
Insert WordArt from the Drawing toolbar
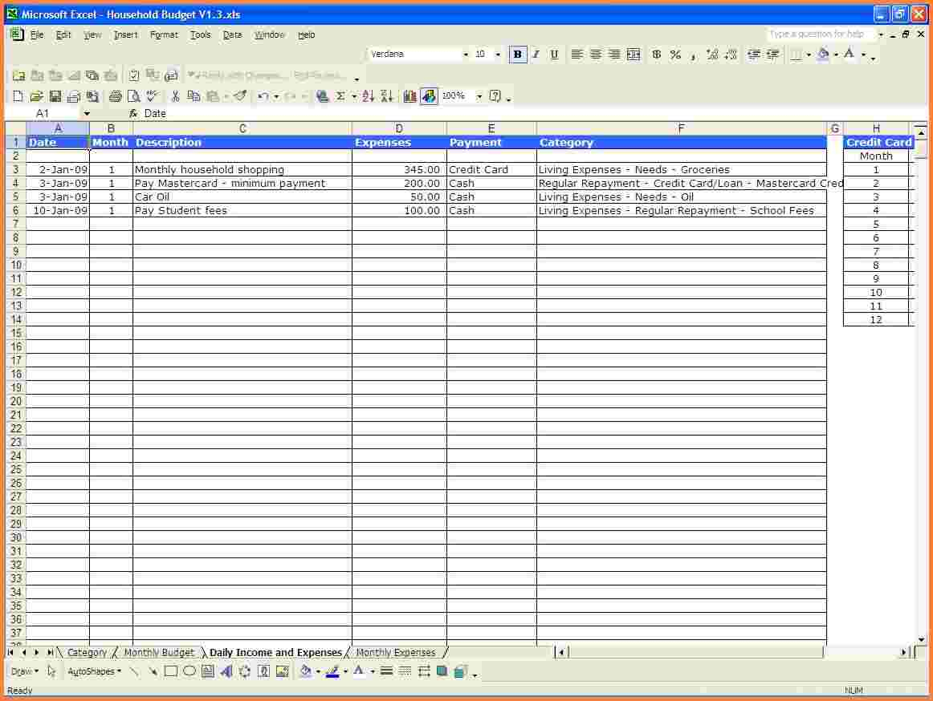[226, 671]
